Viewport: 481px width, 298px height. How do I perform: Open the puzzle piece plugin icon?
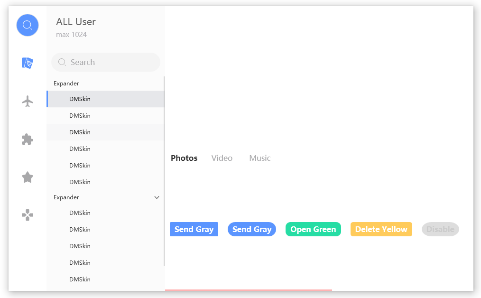point(28,139)
